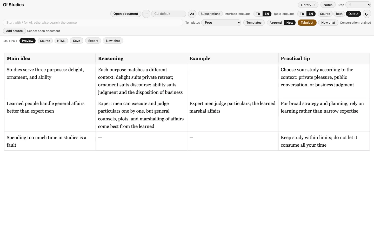
Task: Click the Reasoning column header
Action: (x=141, y=58)
